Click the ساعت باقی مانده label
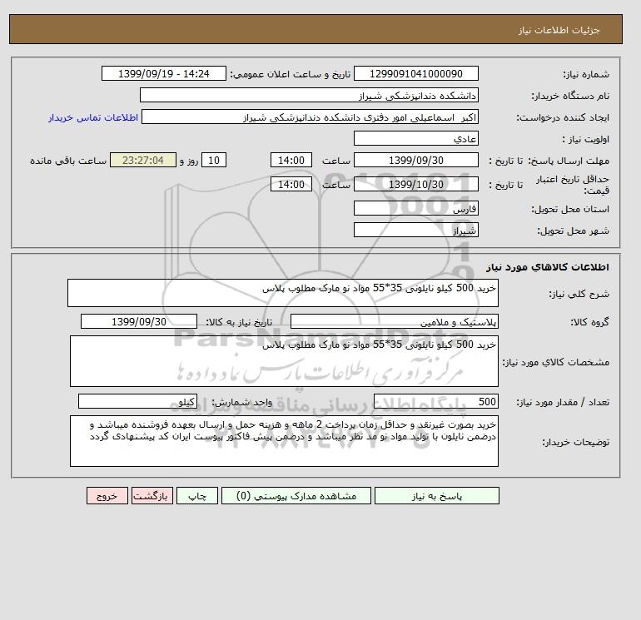 [68, 161]
